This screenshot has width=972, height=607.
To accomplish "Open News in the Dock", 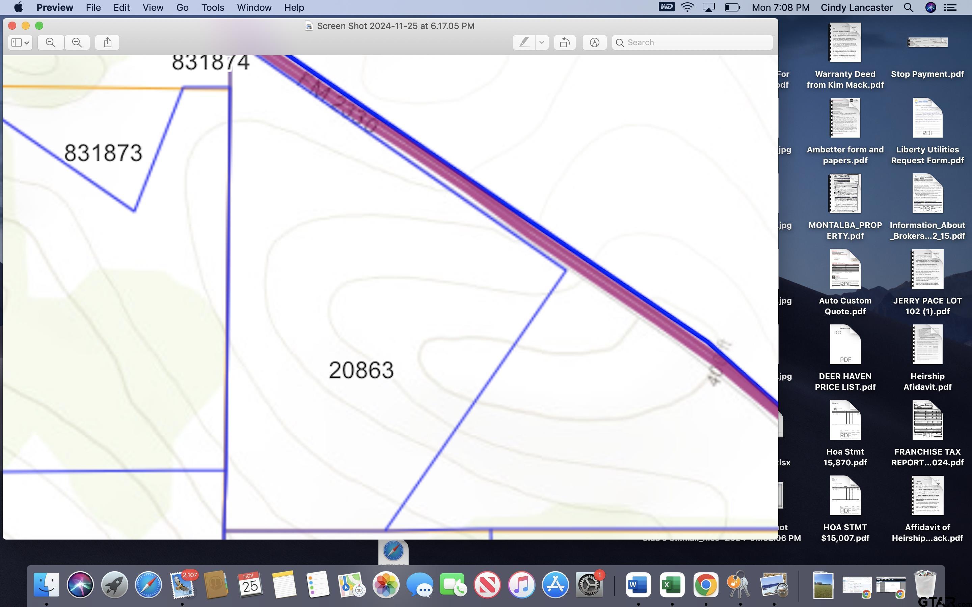I will (x=487, y=584).
